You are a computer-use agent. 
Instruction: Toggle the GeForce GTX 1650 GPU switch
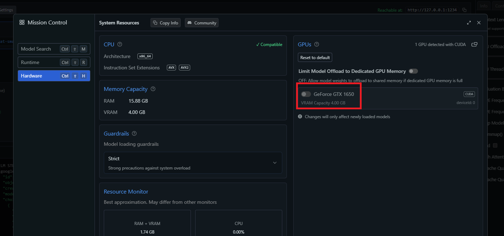(306, 94)
